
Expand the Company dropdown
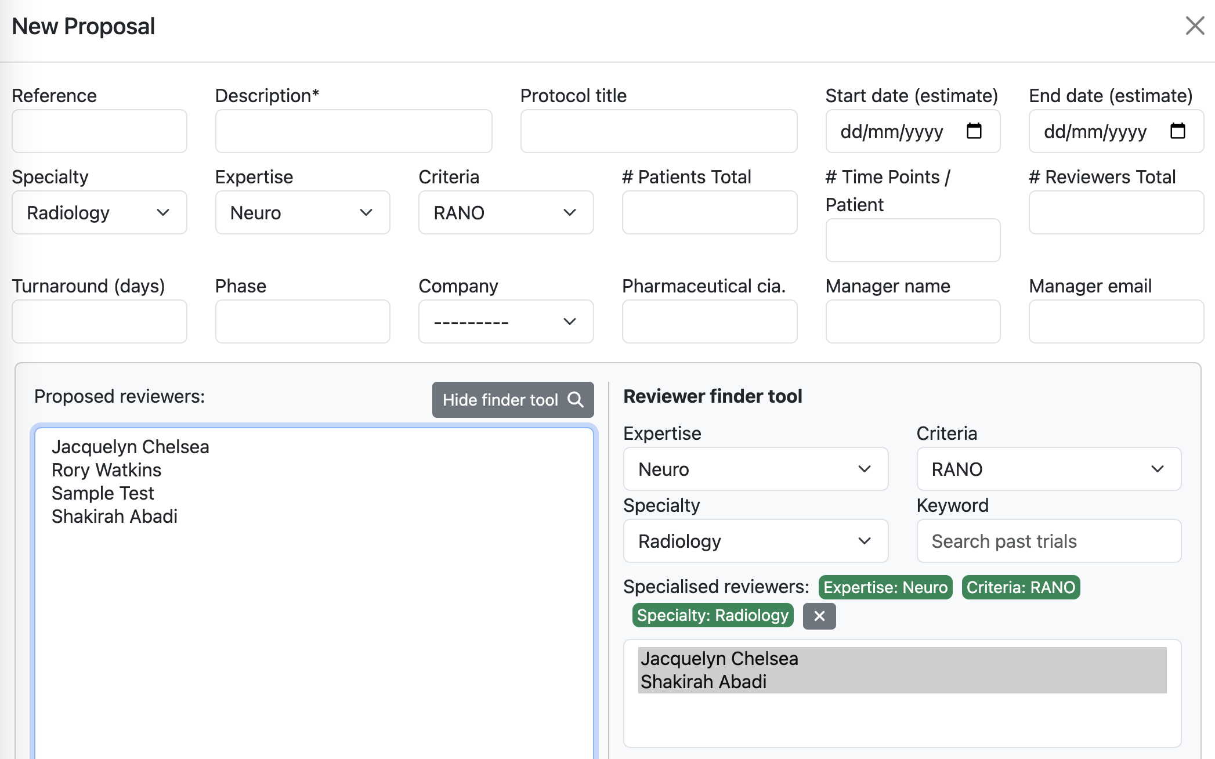(505, 321)
